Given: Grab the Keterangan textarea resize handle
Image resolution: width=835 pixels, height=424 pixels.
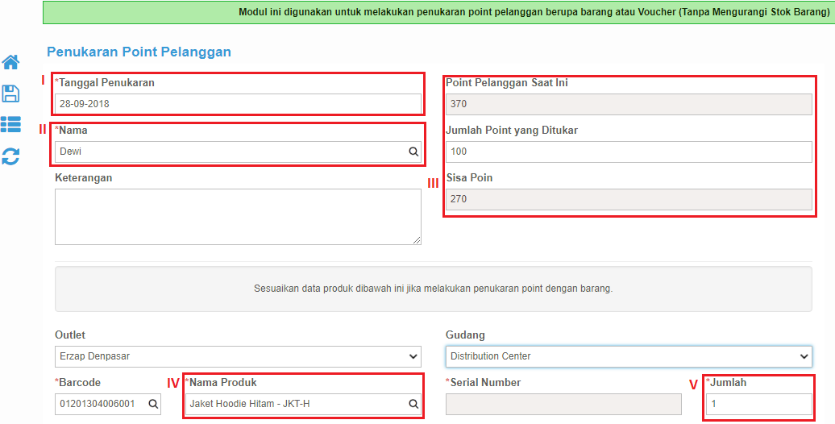Looking at the screenshot, I should click(417, 240).
